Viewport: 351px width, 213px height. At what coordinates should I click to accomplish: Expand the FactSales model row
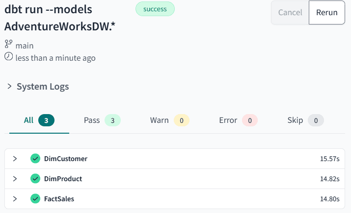(x=15, y=199)
